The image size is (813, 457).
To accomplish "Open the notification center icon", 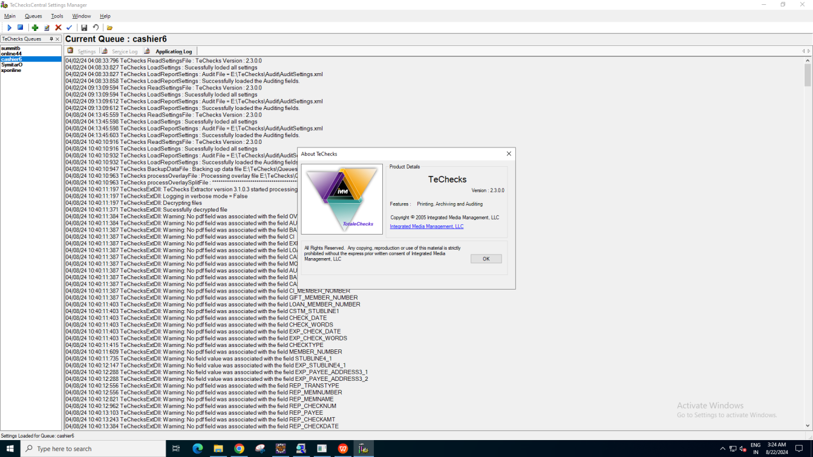I will [x=799, y=449].
